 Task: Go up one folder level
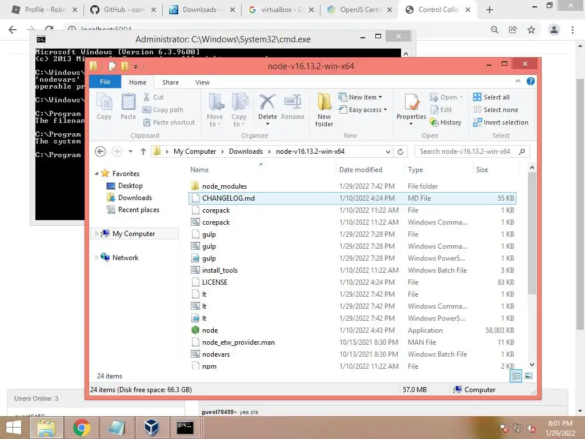[143, 151]
